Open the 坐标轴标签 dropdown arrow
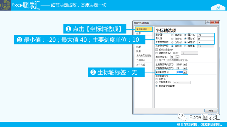The height and width of the screenshot is (127, 227). pos(185,72)
